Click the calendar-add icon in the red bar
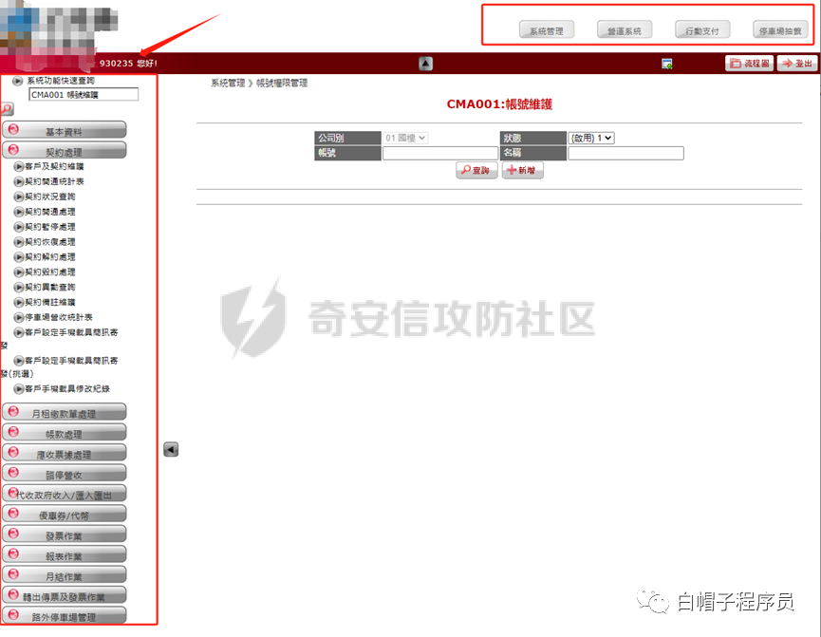Viewport: 821px width, 637px height. (667, 64)
